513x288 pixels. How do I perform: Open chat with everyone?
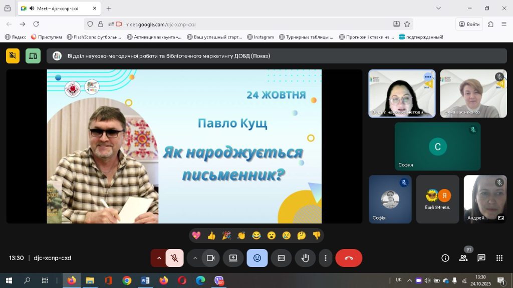click(x=481, y=258)
